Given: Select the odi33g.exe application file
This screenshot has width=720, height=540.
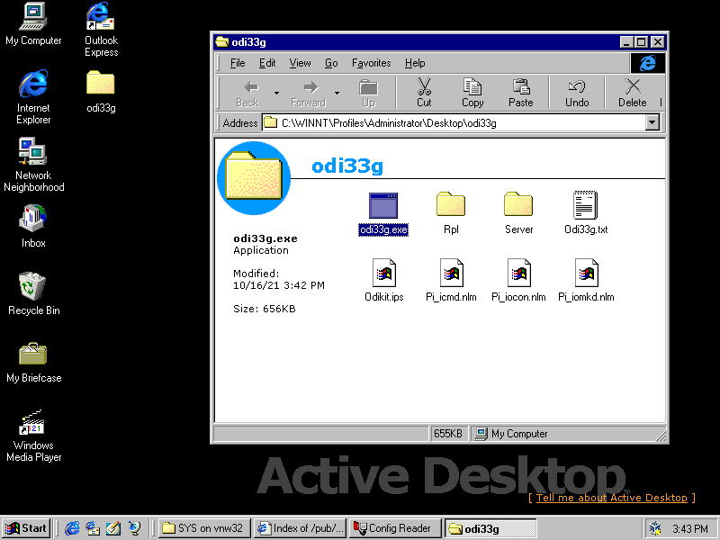Looking at the screenshot, I should (383, 214).
